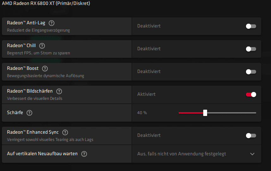This screenshot has height=171, width=271.
Task: Disable the Radeon Bildschärfen toggle
Action: (x=251, y=95)
